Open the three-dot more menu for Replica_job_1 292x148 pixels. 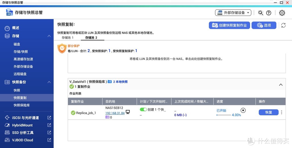281,112
